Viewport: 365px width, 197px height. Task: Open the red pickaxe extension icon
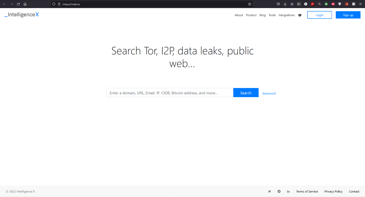pyautogui.click(x=313, y=4)
